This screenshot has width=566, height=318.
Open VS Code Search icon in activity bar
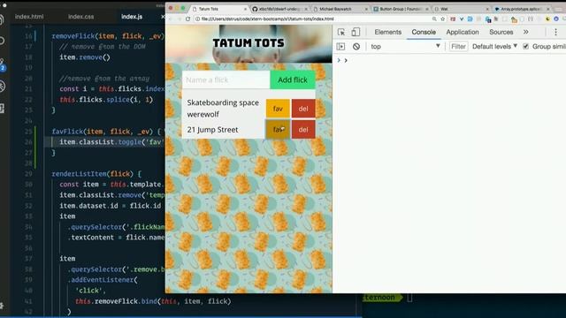tap(2, 41)
